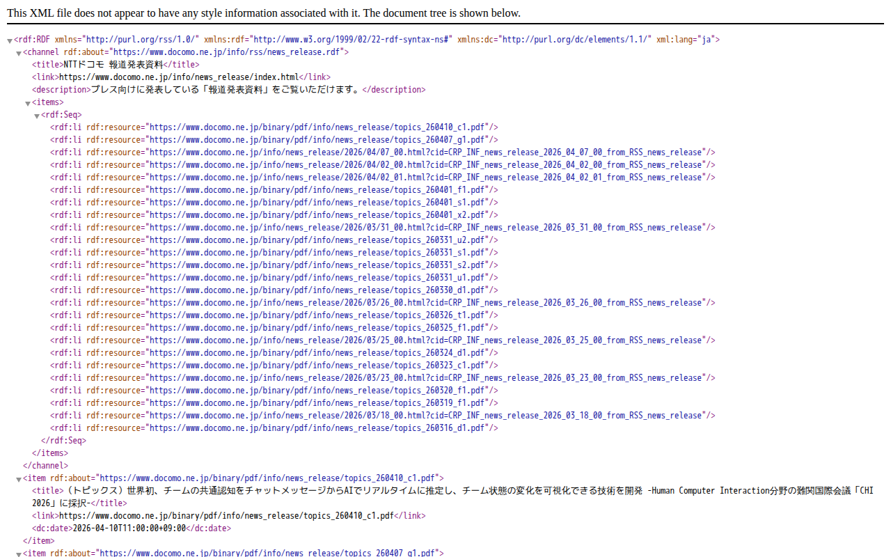891x557 pixels.
Task: Select the rdf:li row 2026/03/31_00.html
Action: point(383,228)
